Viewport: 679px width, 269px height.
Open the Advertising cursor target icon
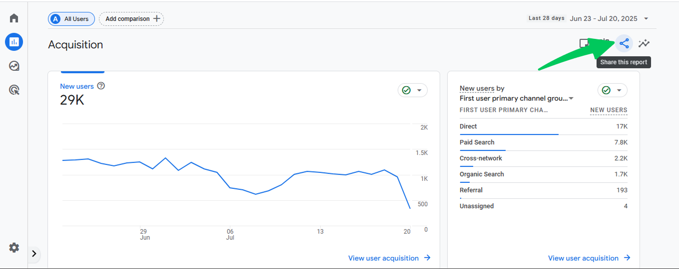click(x=14, y=90)
